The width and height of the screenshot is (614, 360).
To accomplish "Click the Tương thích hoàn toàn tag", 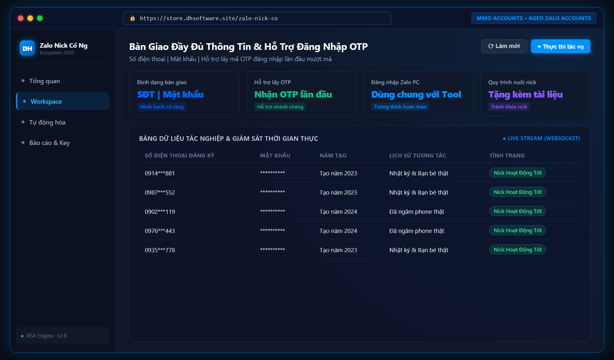I will coord(400,107).
